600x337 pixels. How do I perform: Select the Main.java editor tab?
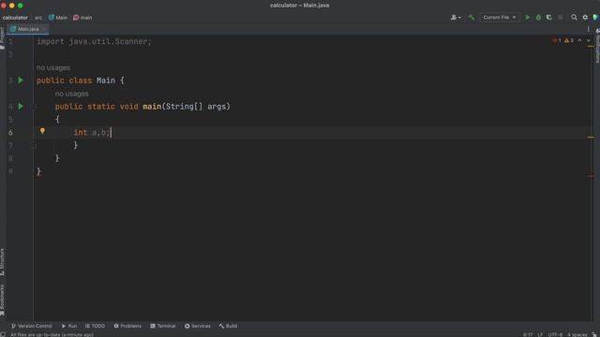tap(28, 29)
